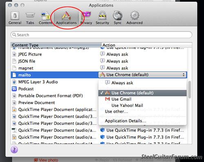Click the Podcast RSS feed icon
Image resolution: width=204 pixels, height=162 pixels.
click(x=14, y=89)
